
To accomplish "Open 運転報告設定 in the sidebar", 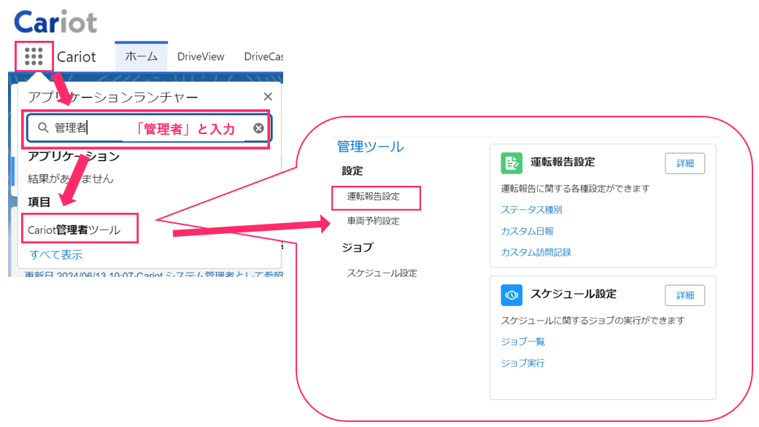I will (x=373, y=197).
